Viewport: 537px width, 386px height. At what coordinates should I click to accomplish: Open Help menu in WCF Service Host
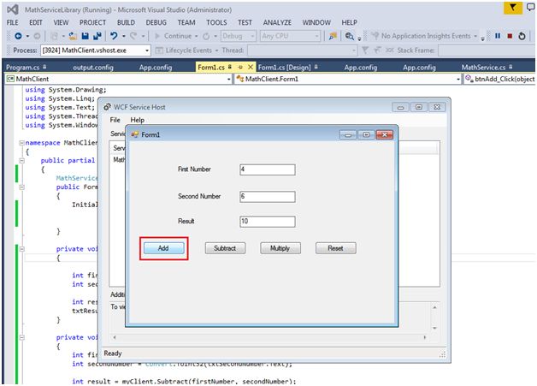pyautogui.click(x=138, y=120)
